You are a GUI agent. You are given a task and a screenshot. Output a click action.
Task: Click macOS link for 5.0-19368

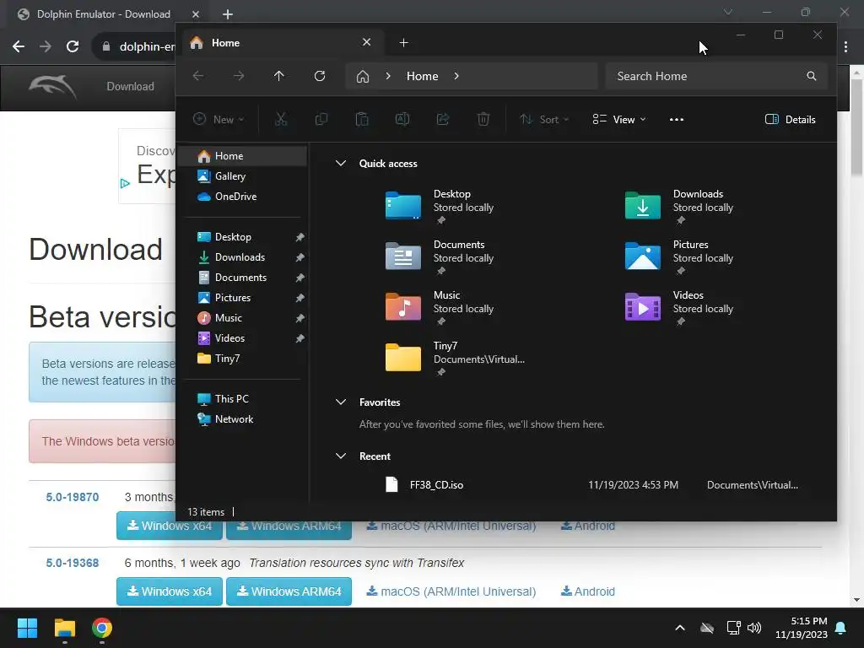tap(451, 591)
